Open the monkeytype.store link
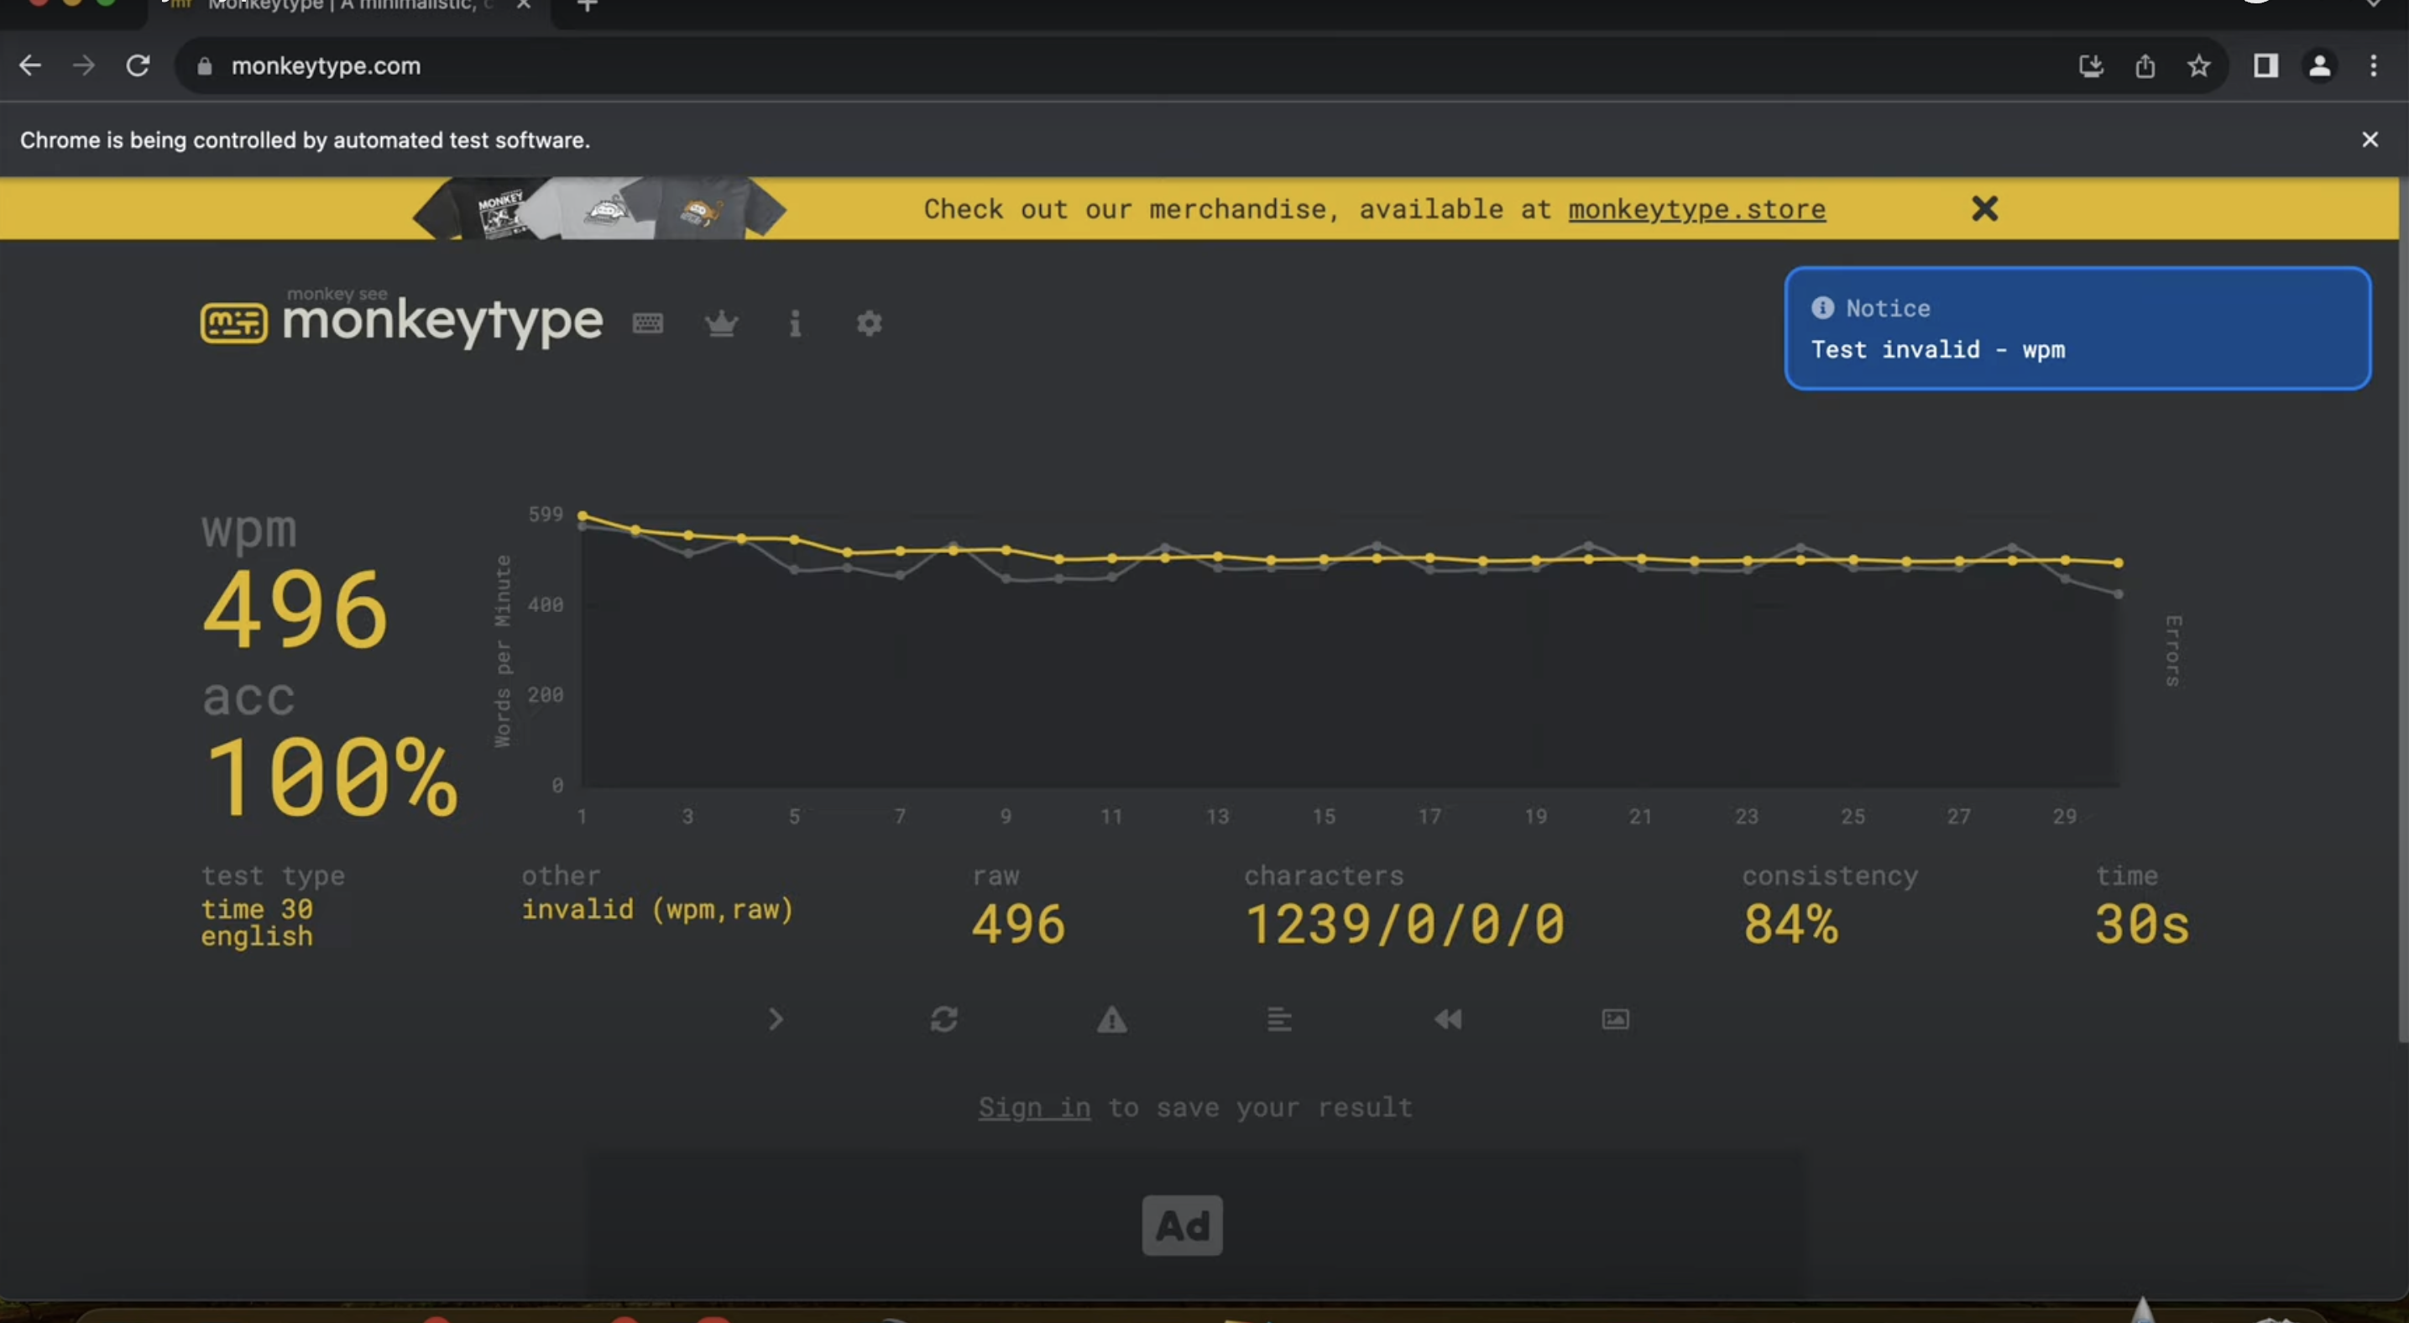Viewport: 2409px width, 1323px height. point(1696,208)
